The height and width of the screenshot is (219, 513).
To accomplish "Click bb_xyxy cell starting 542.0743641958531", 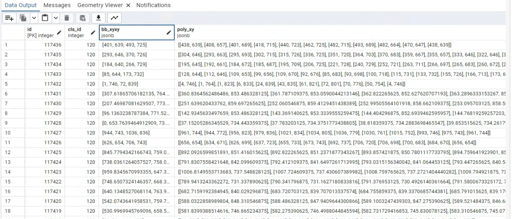I will pyautogui.click(x=137, y=201).
